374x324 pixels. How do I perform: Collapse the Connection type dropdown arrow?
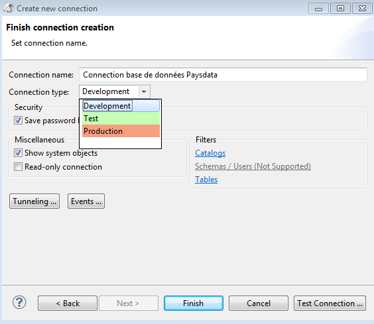pos(144,91)
